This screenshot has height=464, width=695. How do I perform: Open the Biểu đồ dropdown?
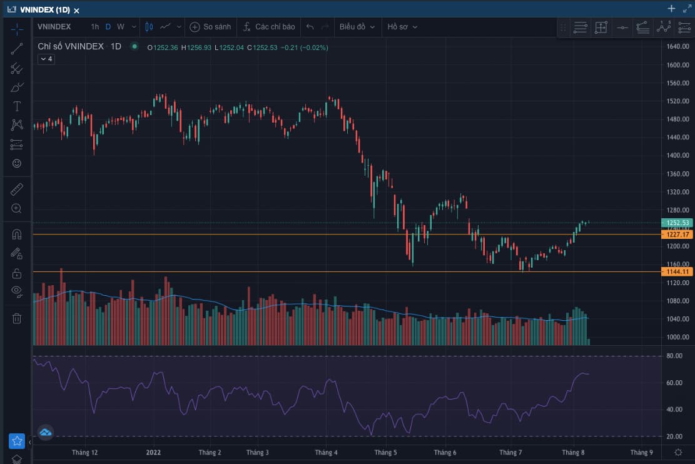[357, 27]
